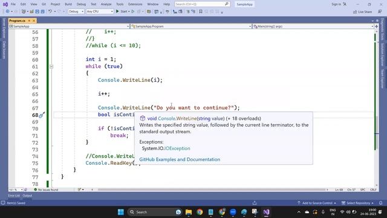The height and width of the screenshot is (218, 387).
Task: Pin the Program.cs tab
Action: (x=29, y=21)
